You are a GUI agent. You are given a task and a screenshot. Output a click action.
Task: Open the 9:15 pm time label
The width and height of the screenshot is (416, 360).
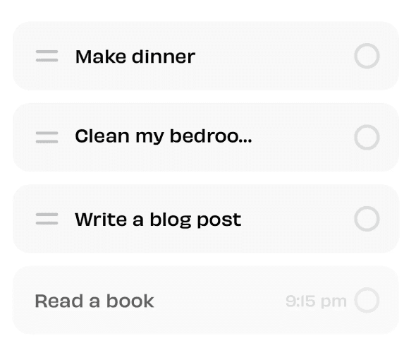pos(317,301)
